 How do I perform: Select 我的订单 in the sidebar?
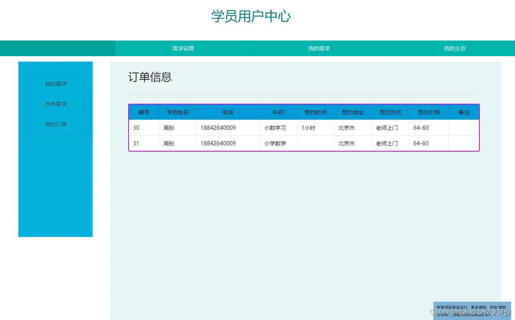(x=55, y=124)
